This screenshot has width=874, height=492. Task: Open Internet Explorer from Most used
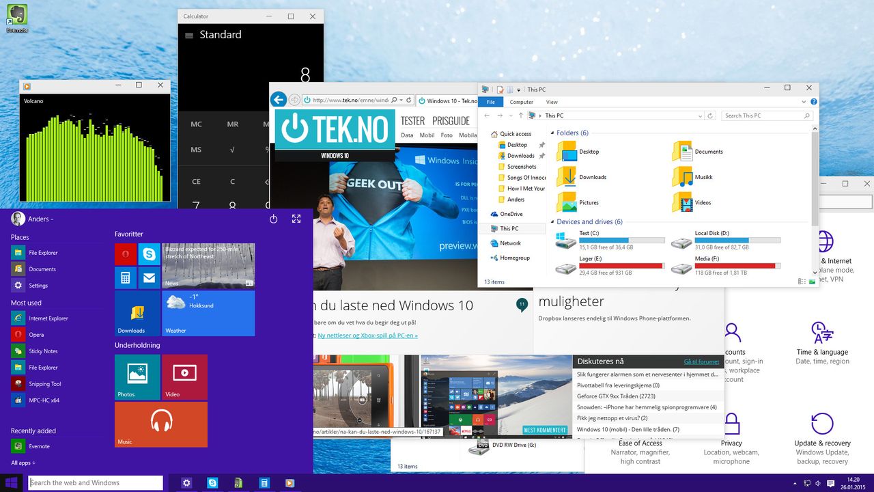40,318
